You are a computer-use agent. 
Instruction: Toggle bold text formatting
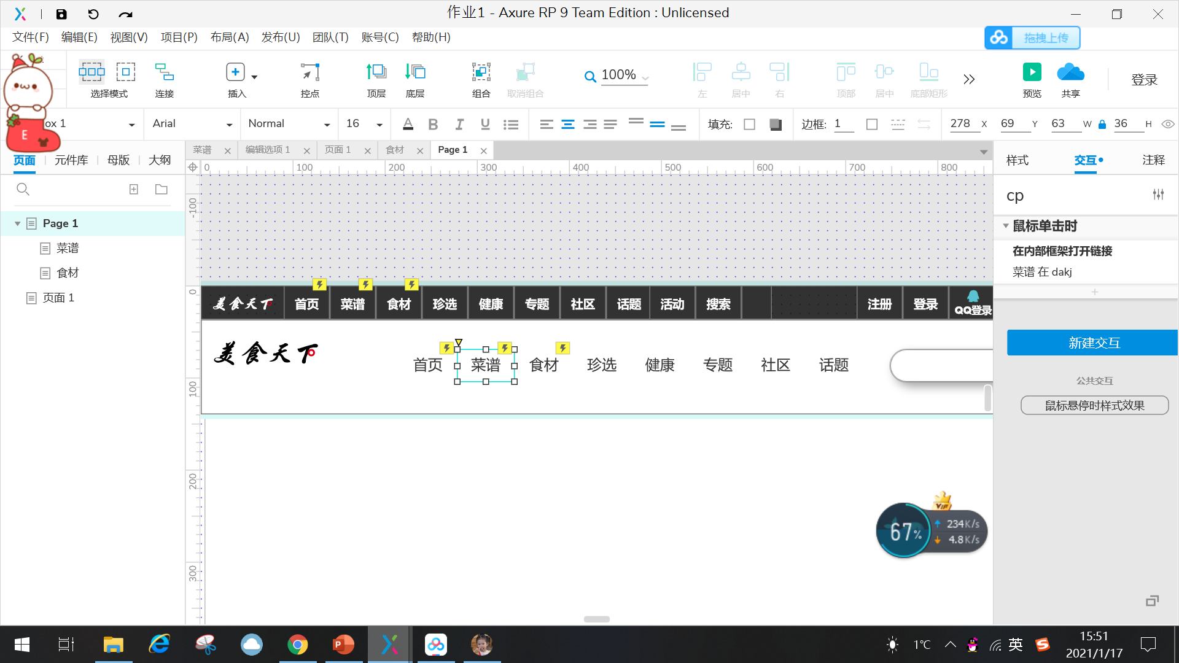(x=433, y=125)
